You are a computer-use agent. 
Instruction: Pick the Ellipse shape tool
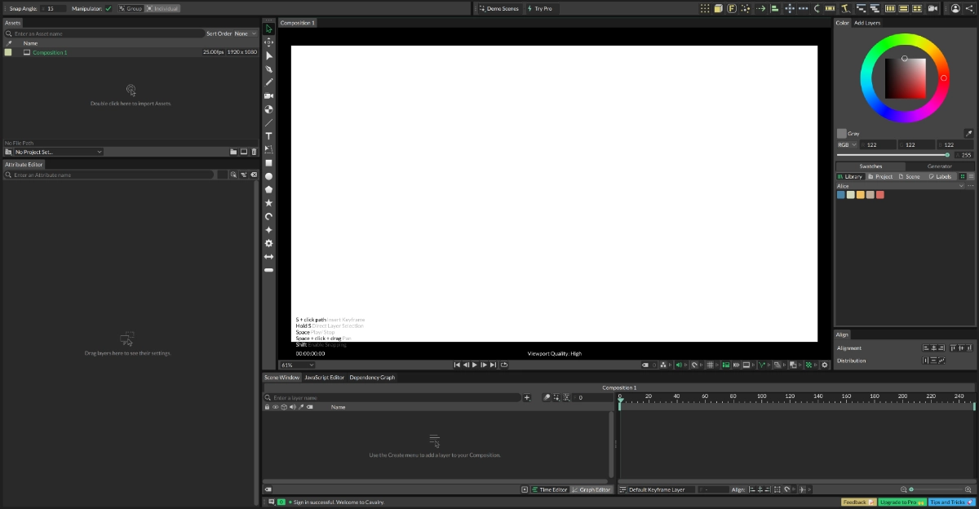(x=269, y=176)
